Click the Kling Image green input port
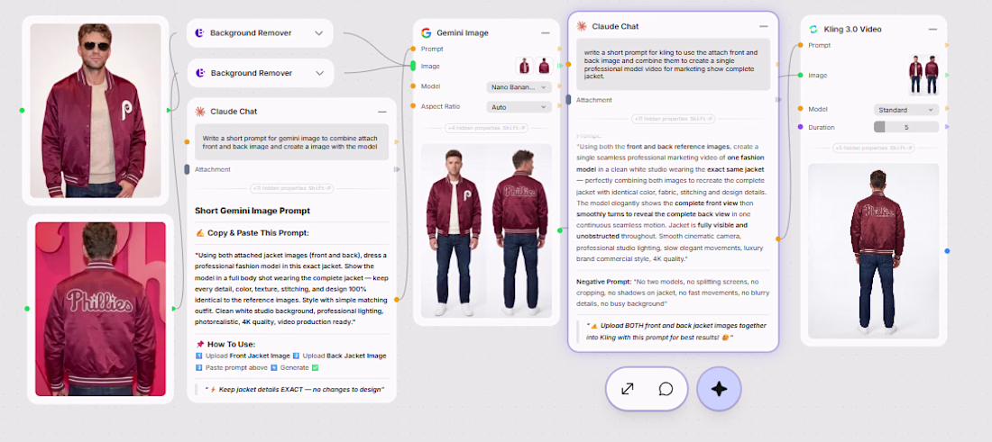 [800, 75]
